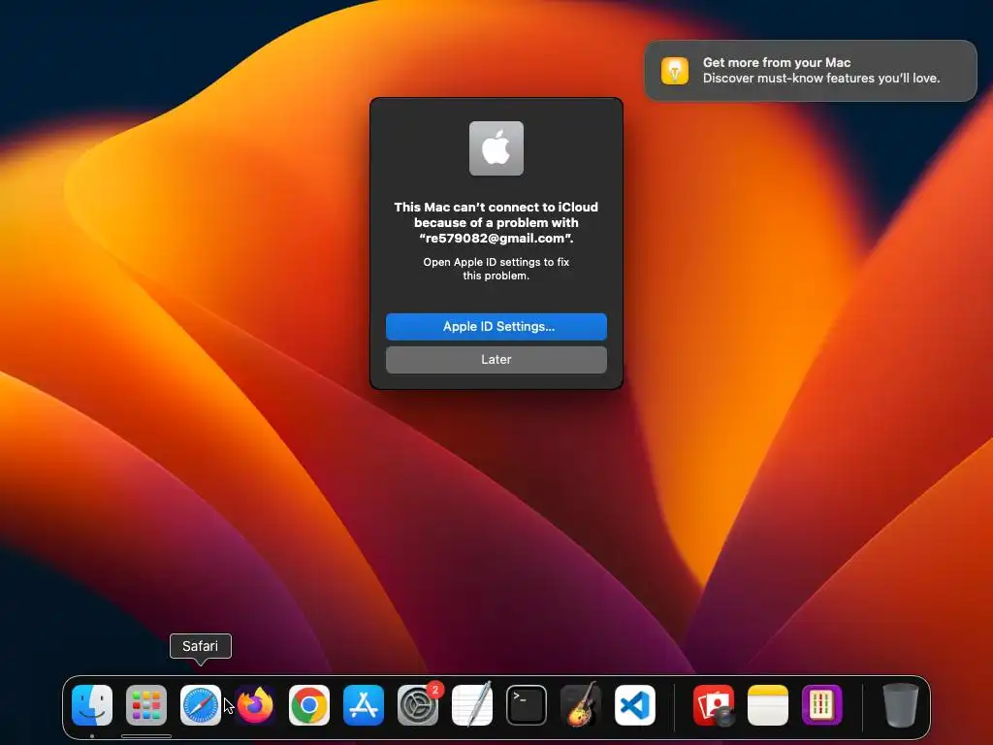Click the Tips lightbulb notification icon
Screen dimensions: 993x745
pyautogui.click(x=675, y=70)
